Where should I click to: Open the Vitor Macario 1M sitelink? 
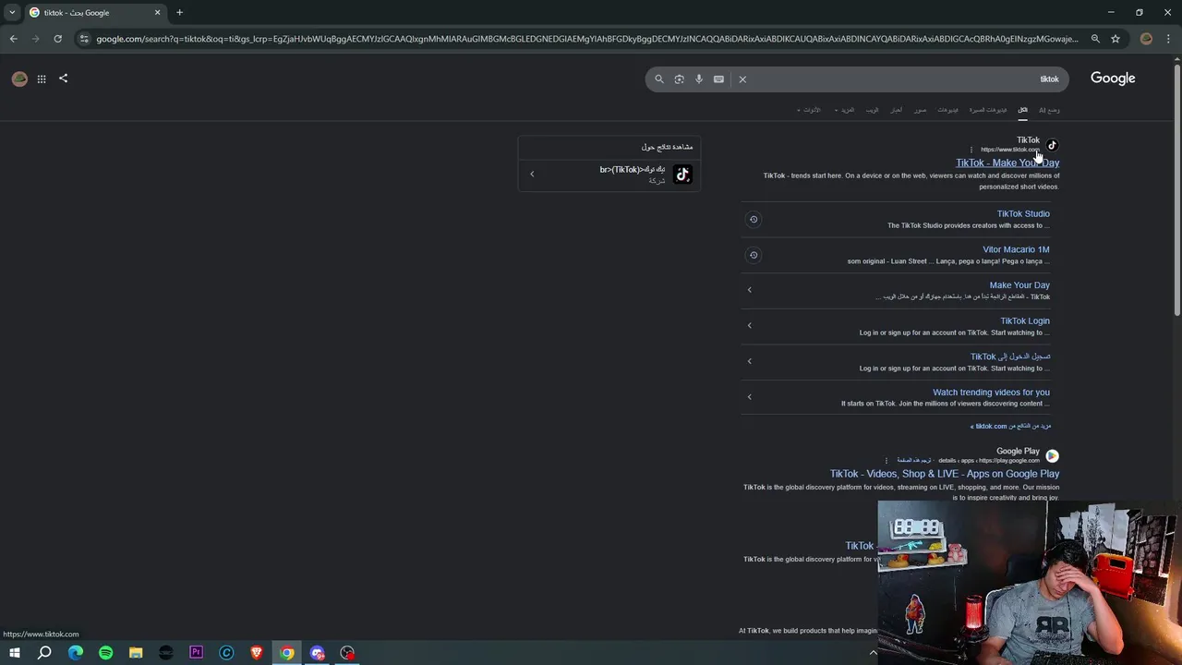1016,249
